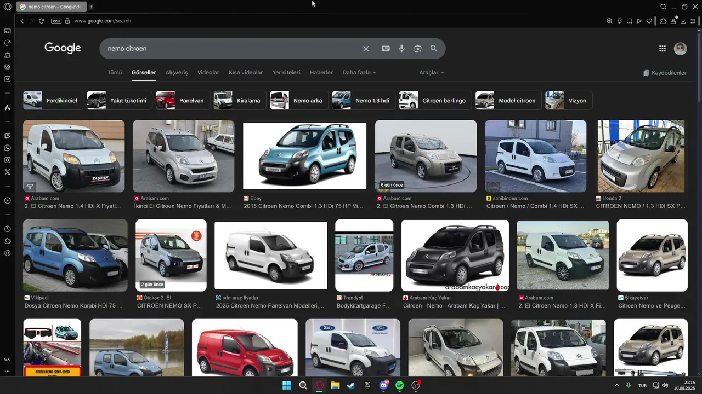Viewport: 702px width, 394px height.
Task: Expand the Daha fazla menu
Action: [359, 73]
